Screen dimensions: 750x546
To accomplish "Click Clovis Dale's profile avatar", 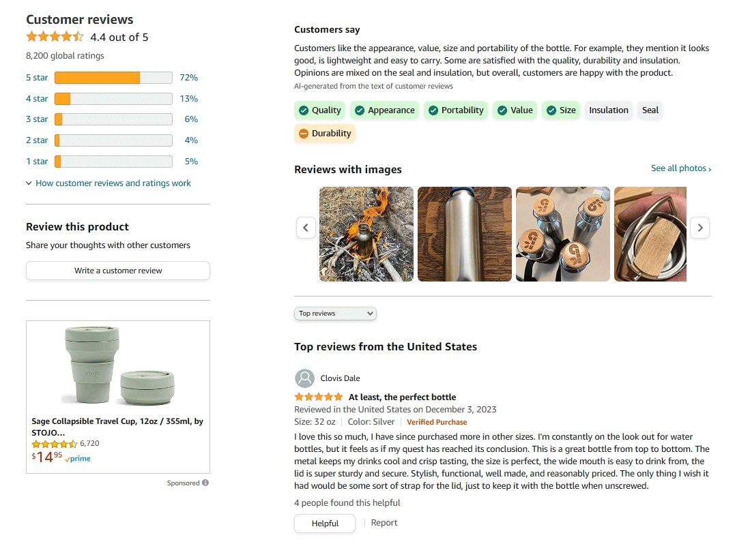I will (x=304, y=378).
